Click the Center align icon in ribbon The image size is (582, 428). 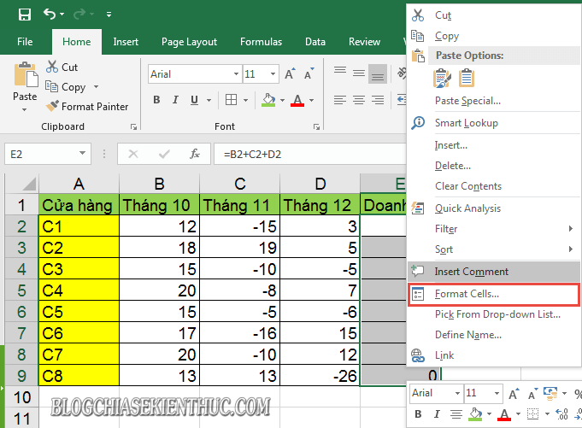click(x=359, y=100)
